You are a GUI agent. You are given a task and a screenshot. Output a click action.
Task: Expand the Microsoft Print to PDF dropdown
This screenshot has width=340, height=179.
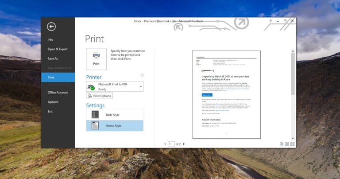(x=141, y=86)
